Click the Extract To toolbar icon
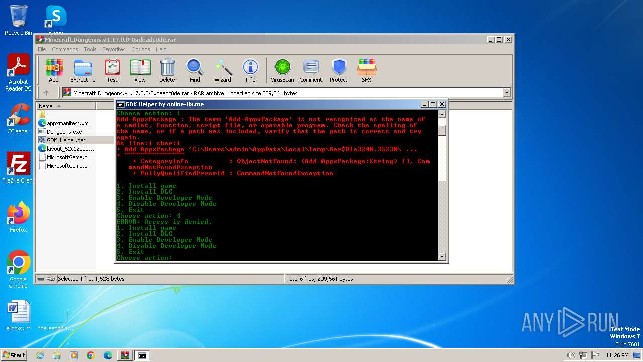The height and width of the screenshot is (362, 643). tap(83, 70)
